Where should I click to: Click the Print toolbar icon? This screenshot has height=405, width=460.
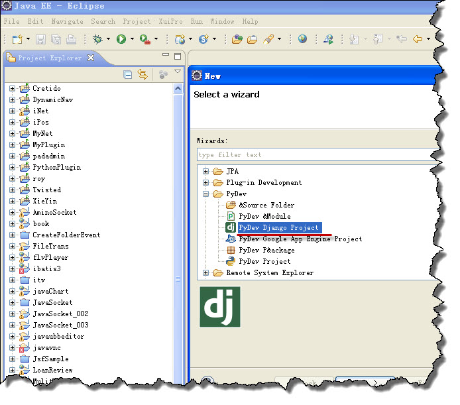(x=71, y=38)
